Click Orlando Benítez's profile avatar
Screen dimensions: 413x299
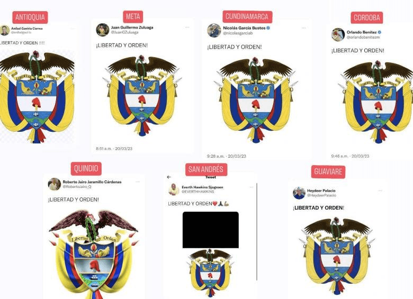(338, 35)
